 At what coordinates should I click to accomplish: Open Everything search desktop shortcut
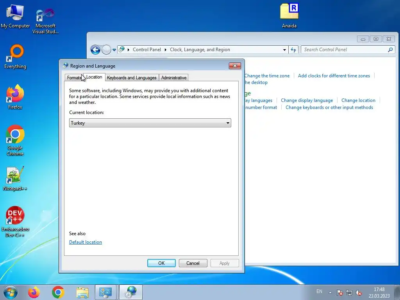(15, 57)
